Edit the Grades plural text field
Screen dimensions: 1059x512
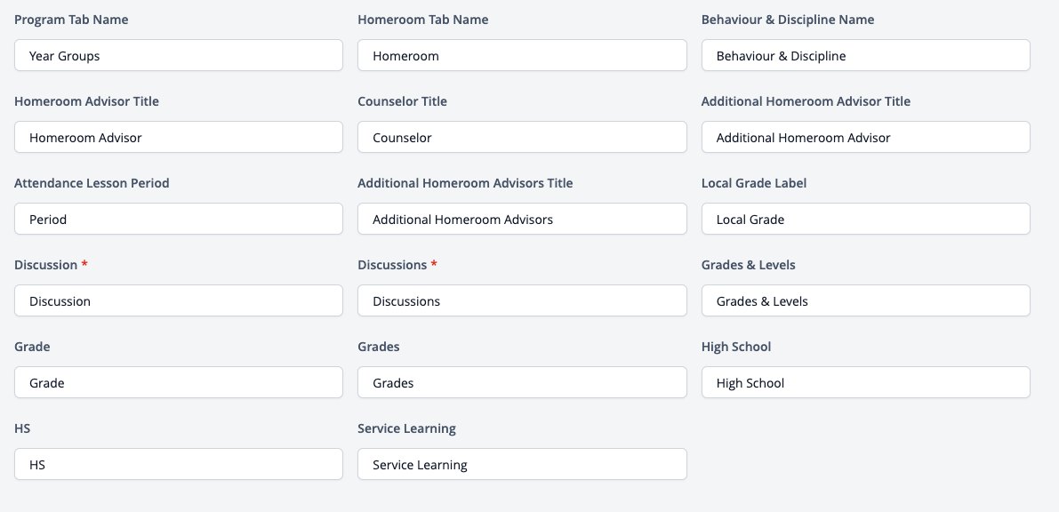click(x=522, y=382)
